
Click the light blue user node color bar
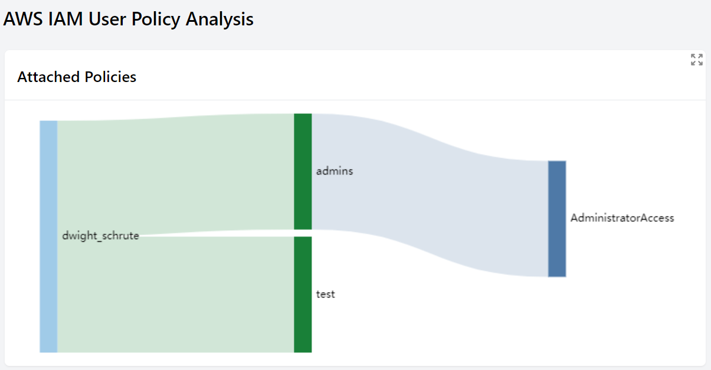(48, 236)
